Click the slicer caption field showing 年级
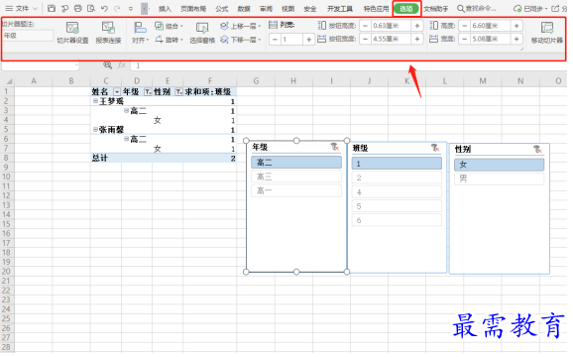This screenshot has height=357, width=573. point(28,36)
